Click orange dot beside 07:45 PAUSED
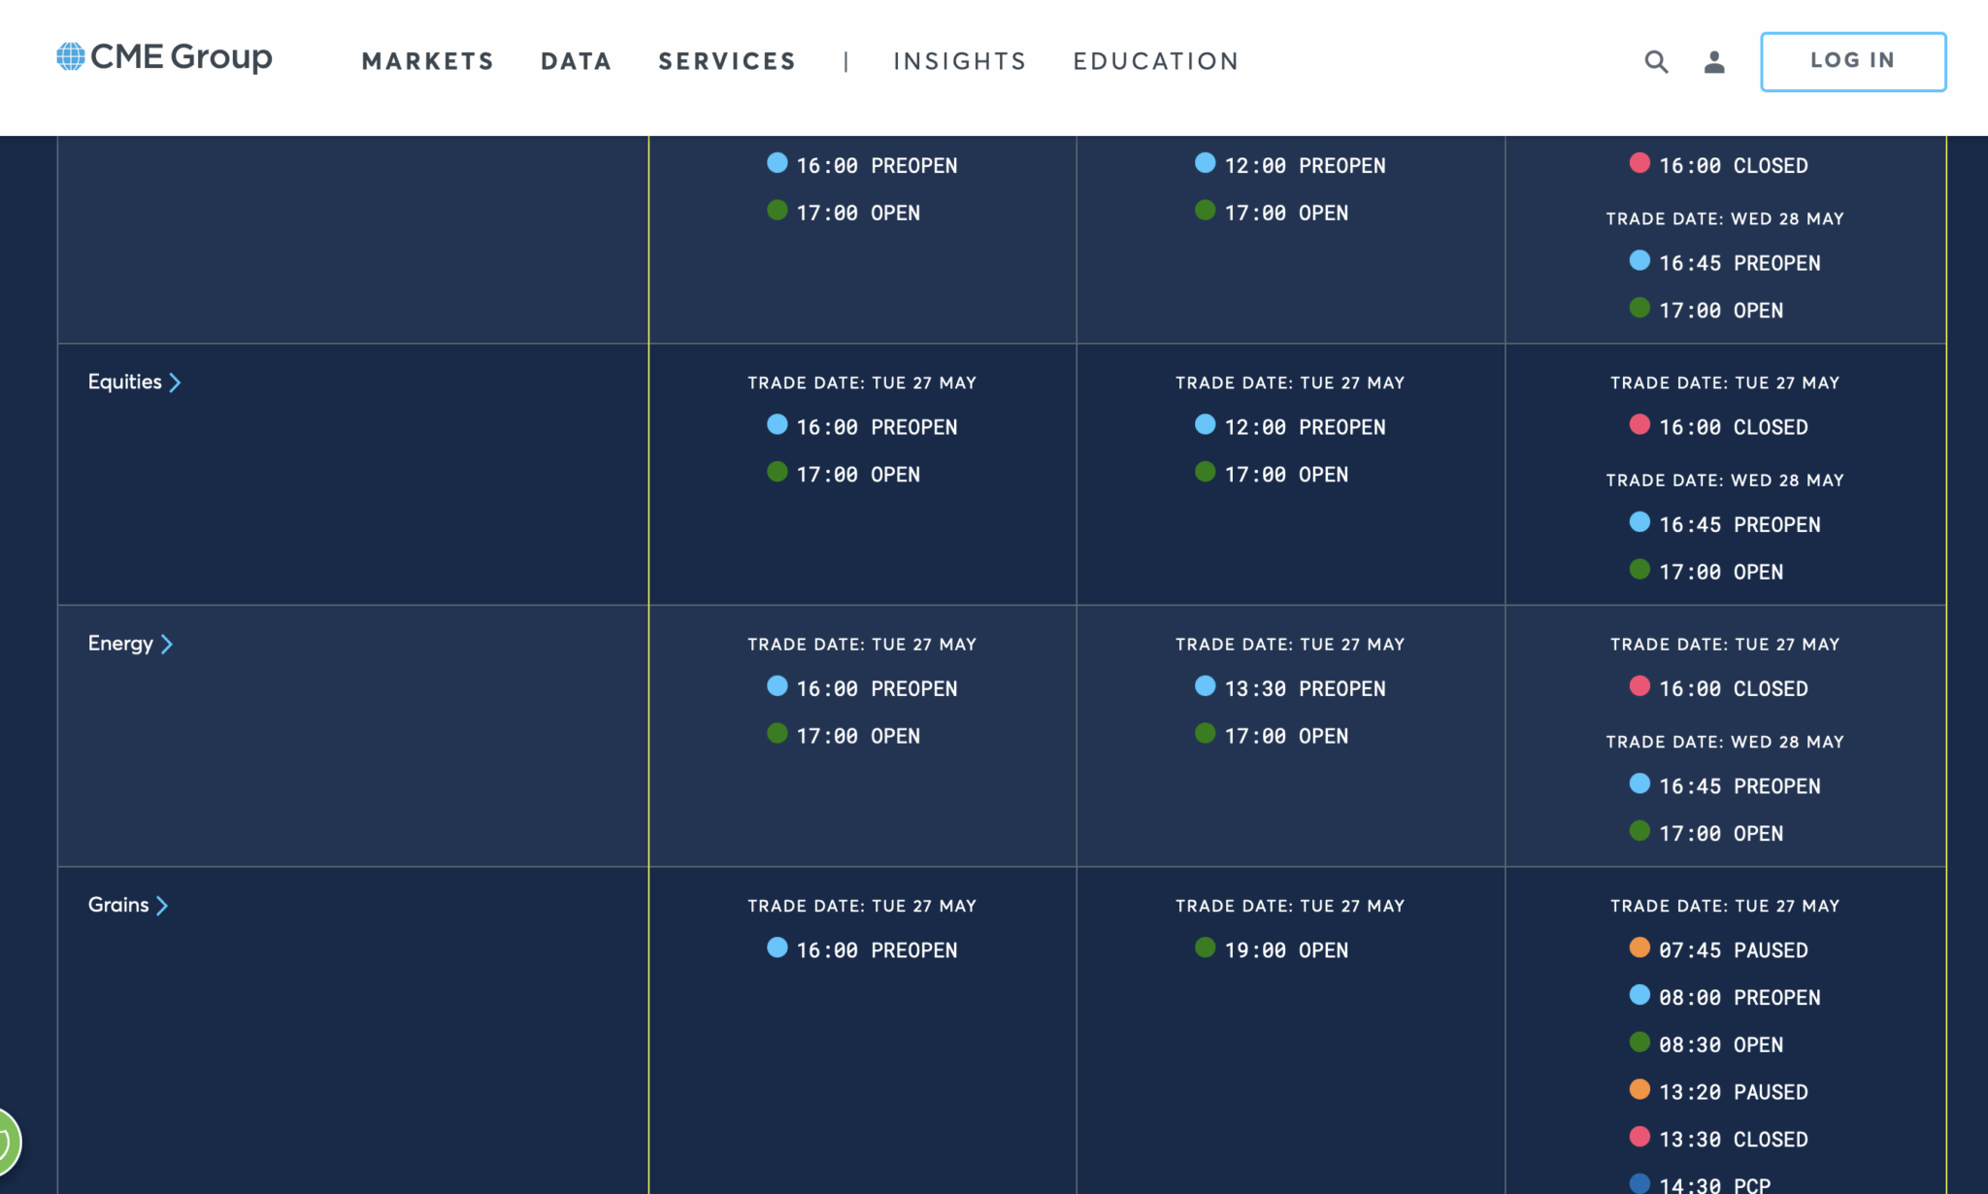Image resolution: width=1988 pixels, height=1194 pixels. [x=1640, y=947]
